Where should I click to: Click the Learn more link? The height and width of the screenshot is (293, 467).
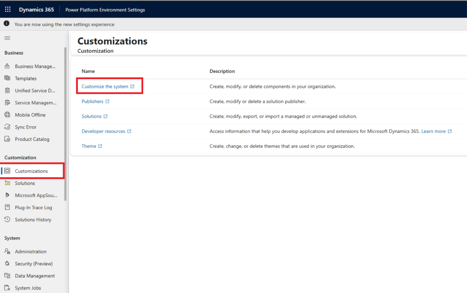433,131
